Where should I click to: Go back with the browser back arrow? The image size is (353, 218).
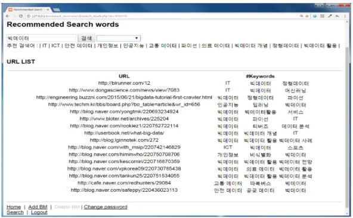(7, 16)
